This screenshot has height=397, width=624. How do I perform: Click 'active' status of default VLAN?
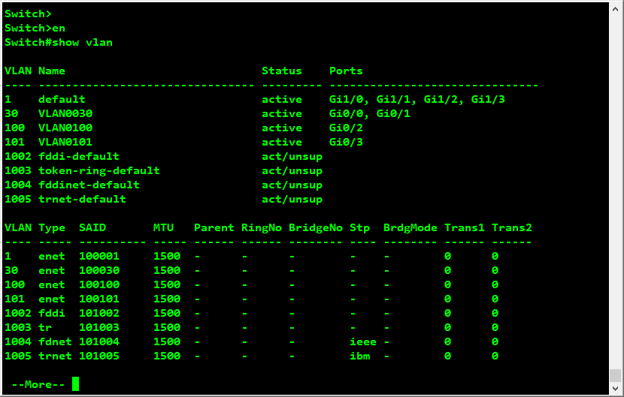(282, 99)
